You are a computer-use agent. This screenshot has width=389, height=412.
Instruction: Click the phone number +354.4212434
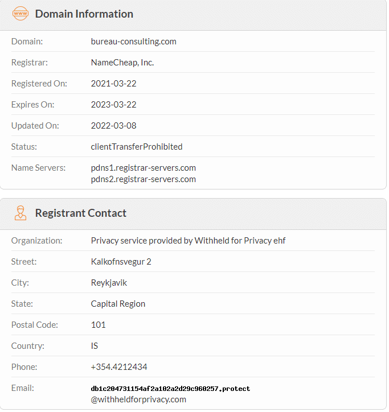[x=119, y=367]
